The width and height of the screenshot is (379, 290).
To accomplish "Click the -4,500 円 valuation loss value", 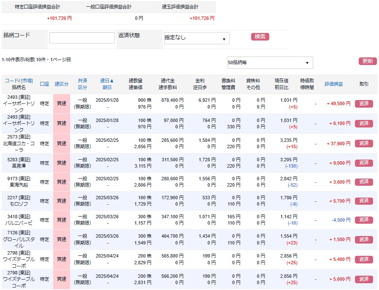I will click(341, 220).
